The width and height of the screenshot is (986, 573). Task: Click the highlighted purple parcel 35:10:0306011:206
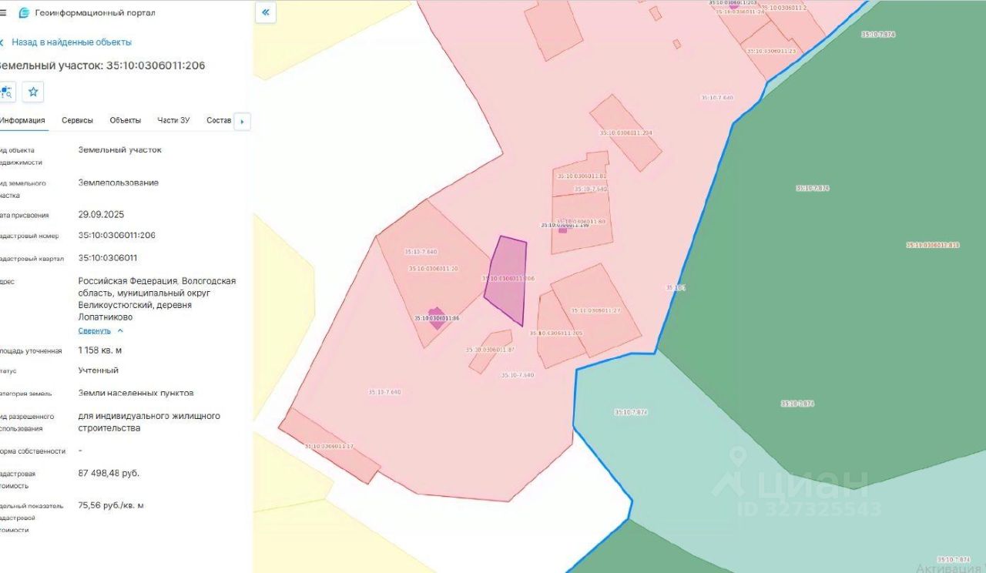pos(507,280)
